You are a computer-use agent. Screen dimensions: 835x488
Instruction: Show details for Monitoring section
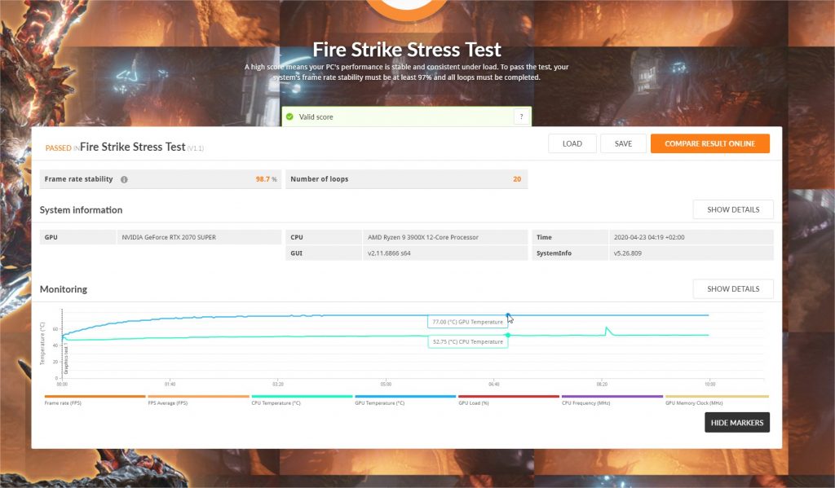click(x=733, y=289)
